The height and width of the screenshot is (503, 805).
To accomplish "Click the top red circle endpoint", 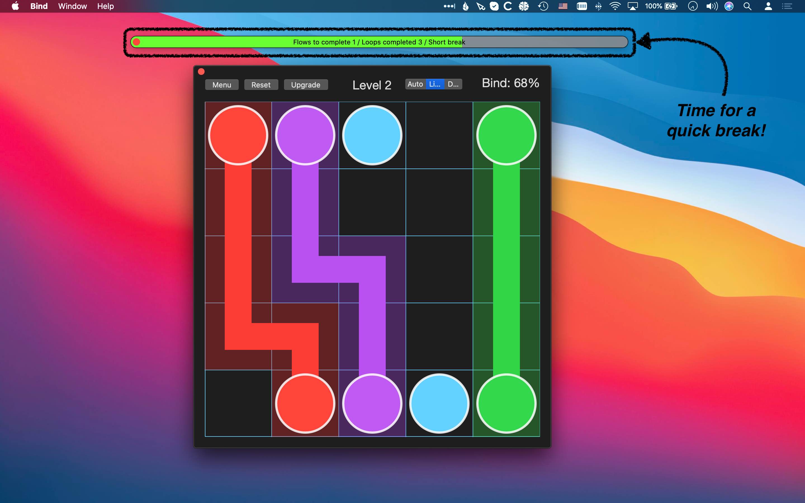I will [238, 135].
